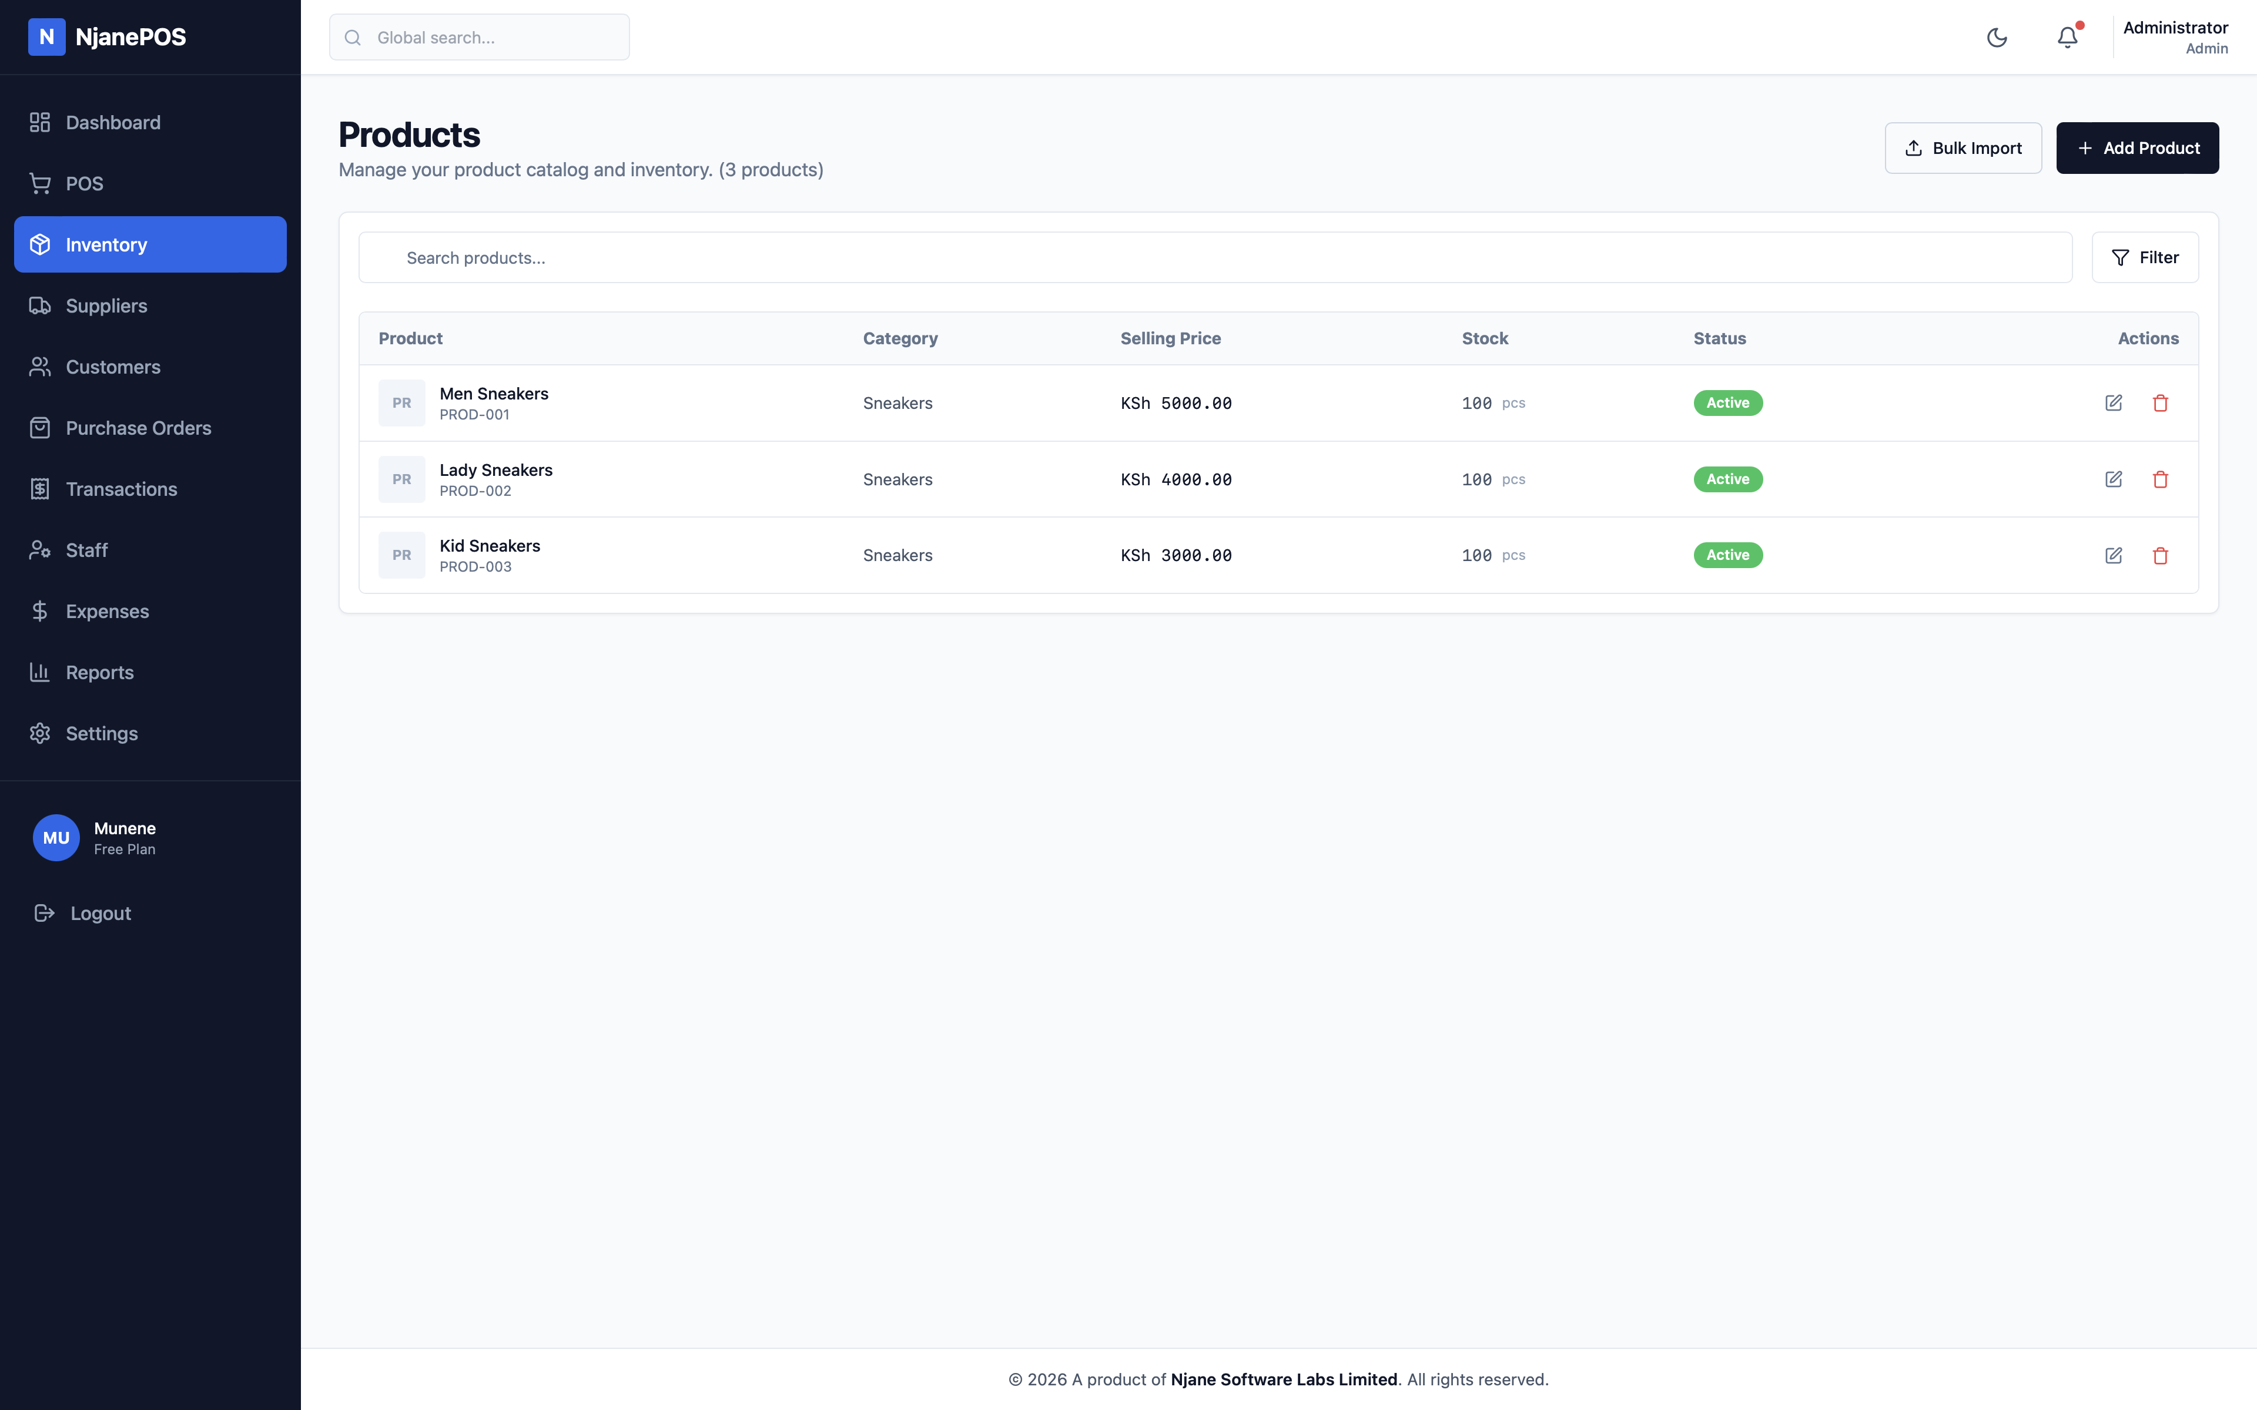Viewport: 2257px width, 1410px height.
Task: Click the NjanePOS logo icon
Action: tap(48, 37)
